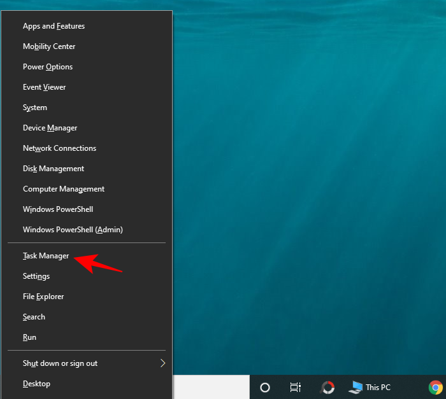Screen dimensions: 446x399
Task: Launch Google Chrome from the taskbar
Action: click(436, 387)
